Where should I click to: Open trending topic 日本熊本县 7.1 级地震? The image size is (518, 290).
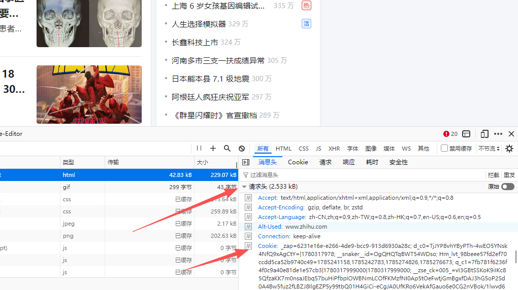pos(210,79)
